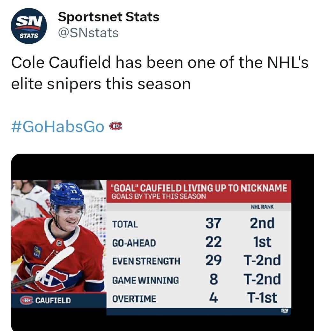Click the SN watermark logo on the graphic

pos(284,311)
